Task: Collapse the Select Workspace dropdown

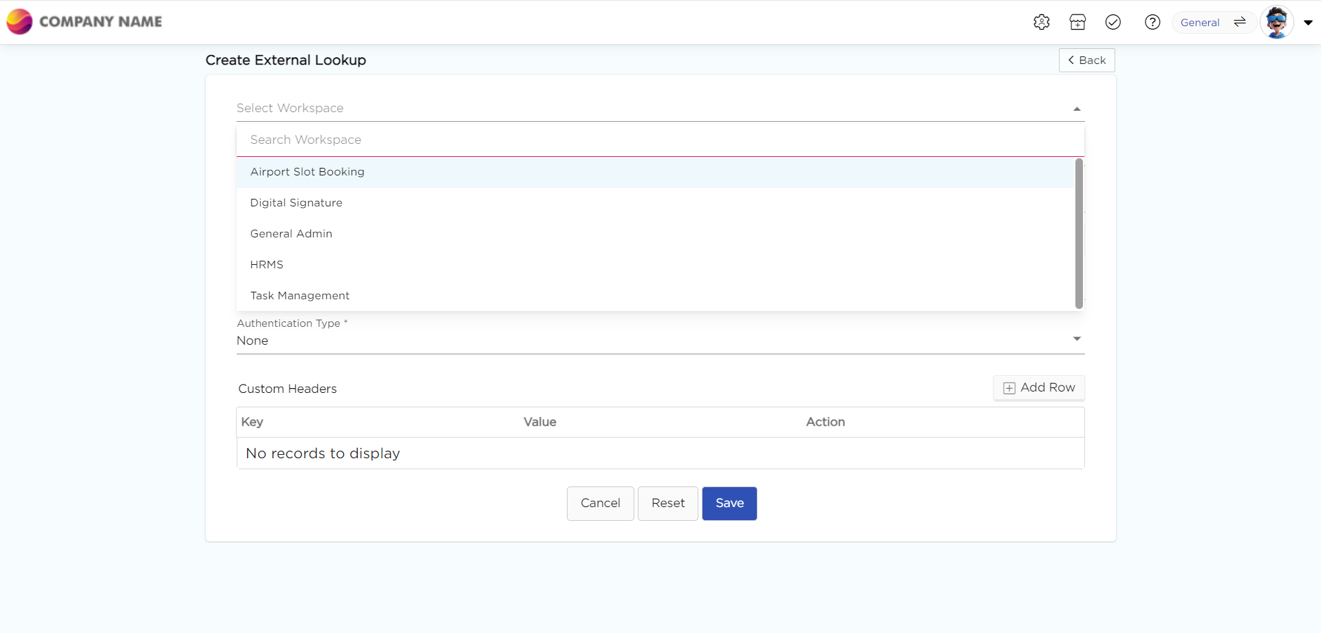Action: (1077, 109)
